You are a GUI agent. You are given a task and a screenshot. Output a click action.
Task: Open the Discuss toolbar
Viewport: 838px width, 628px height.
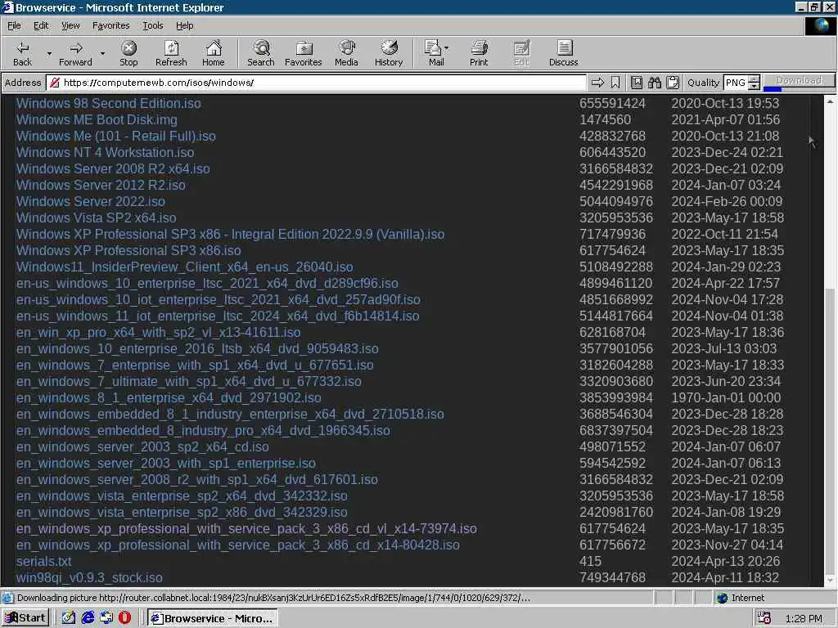coord(563,53)
